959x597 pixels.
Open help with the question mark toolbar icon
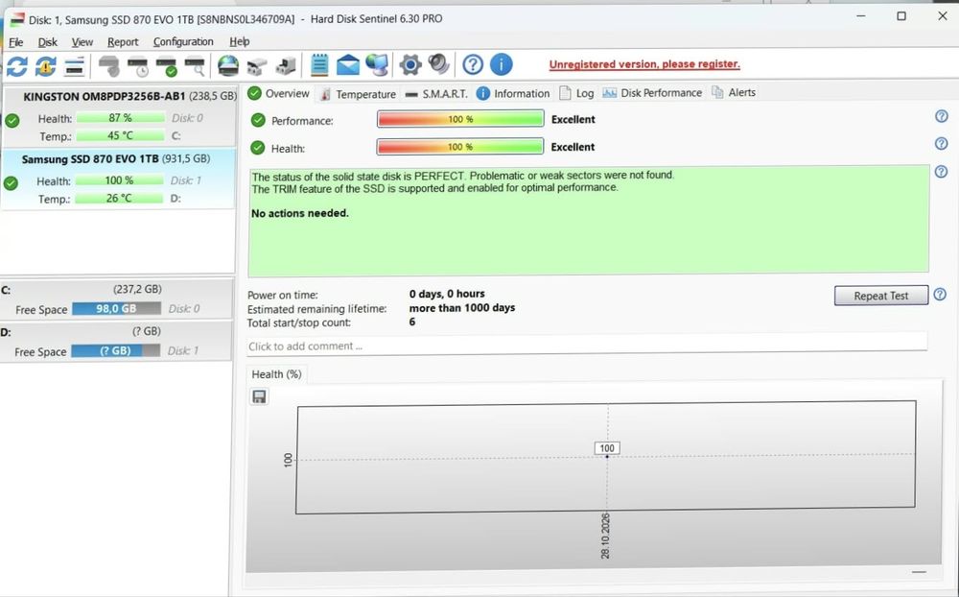(x=473, y=64)
